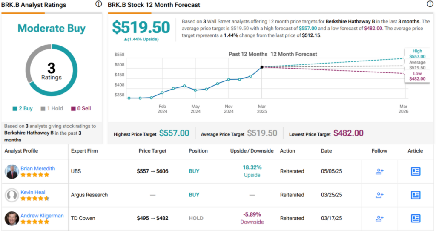Click the Article column header
This screenshot has height=231, width=436.
click(x=415, y=151)
